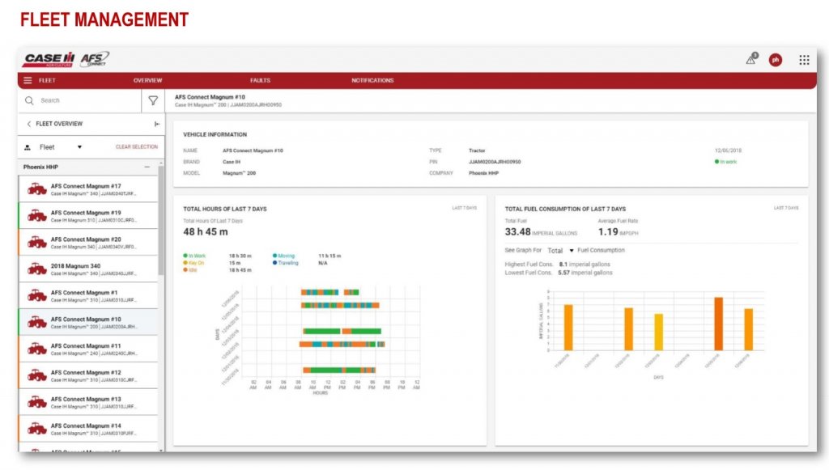This screenshot has width=829, height=470.
Task: Click the "33.48" total fuel value
Action: click(517, 232)
